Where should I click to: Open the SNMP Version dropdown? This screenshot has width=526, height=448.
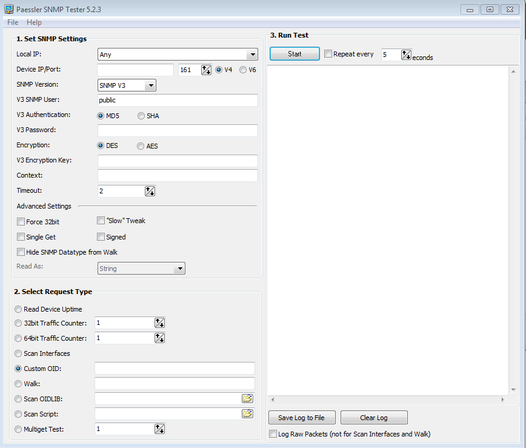click(151, 85)
